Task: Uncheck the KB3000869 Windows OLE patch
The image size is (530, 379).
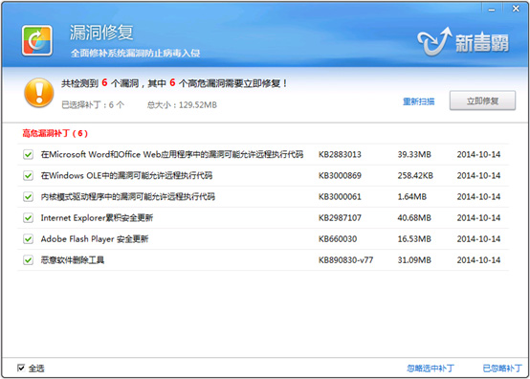Action: 28,176
